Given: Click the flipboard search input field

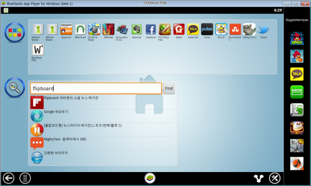Looking at the screenshot, I should click(x=96, y=88).
